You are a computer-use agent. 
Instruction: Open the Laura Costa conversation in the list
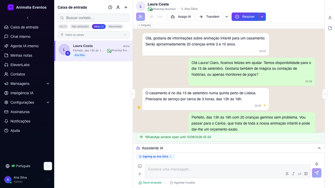[x=93, y=51]
